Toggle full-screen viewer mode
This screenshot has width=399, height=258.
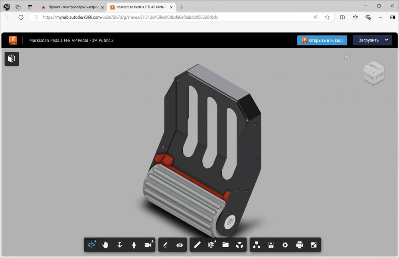(x=314, y=245)
